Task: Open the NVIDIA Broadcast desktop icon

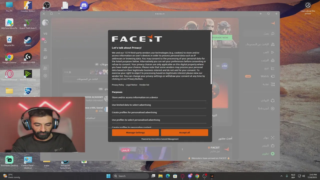Action: [28, 75]
